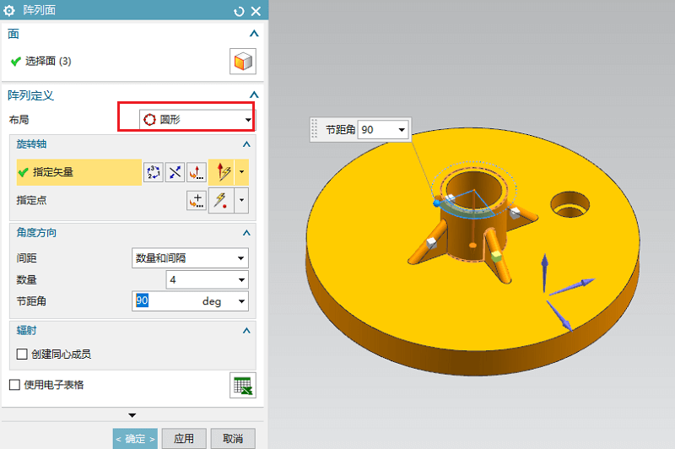Image resolution: width=675 pixels, height=449 pixels.
Task: Open the 布局 layout dropdown
Action: [x=197, y=119]
